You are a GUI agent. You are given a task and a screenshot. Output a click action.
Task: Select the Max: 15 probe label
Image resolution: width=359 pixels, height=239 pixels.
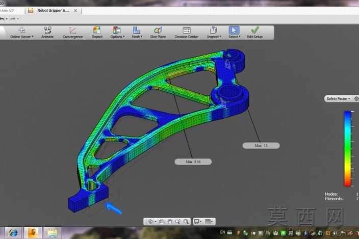pyautogui.click(x=261, y=145)
